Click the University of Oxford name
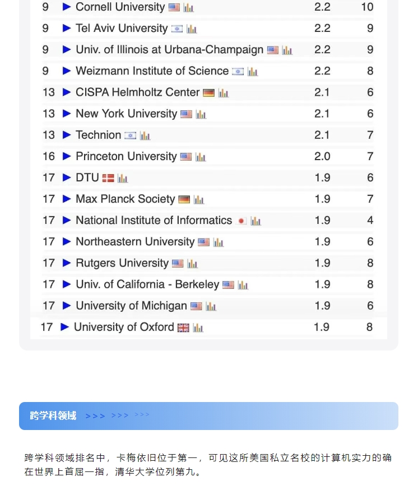The height and width of the screenshot is (486, 418). click(124, 327)
